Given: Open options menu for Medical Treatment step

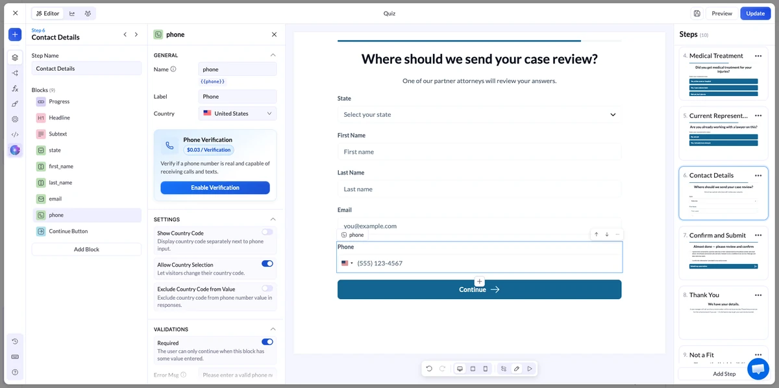Looking at the screenshot, I should click(x=758, y=56).
